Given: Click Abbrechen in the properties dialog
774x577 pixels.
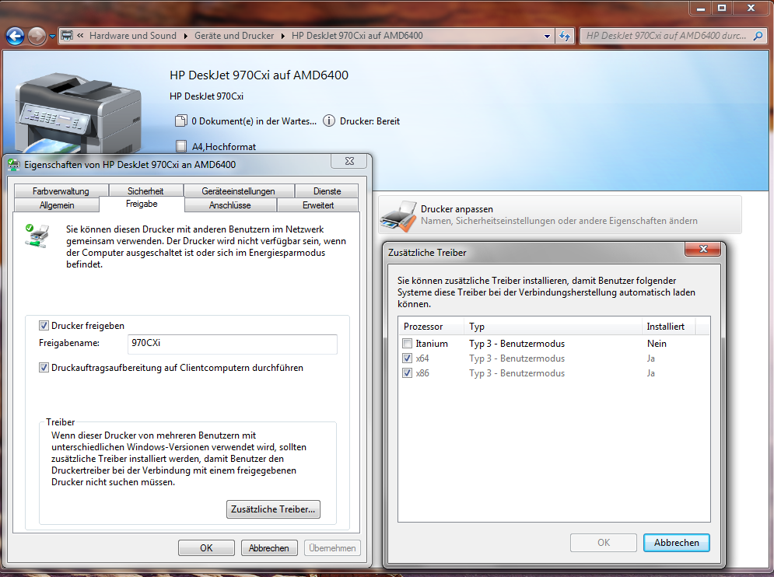Looking at the screenshot, I should [x=269, y=548].
